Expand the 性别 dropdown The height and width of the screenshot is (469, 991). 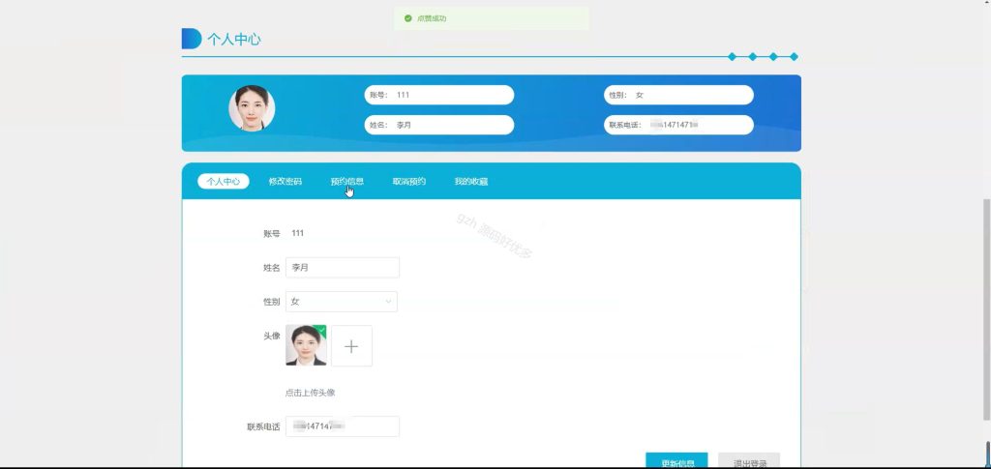click(342, 302)
